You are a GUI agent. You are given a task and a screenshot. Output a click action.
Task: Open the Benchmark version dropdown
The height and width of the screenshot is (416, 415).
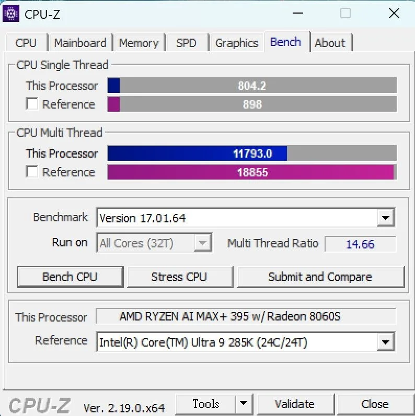[x=385, y=218]
